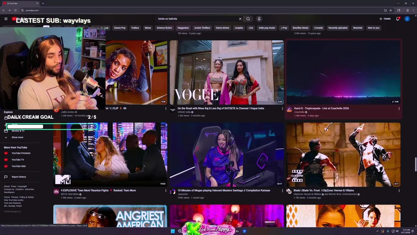Click the Windows Start button

(173, 231)
